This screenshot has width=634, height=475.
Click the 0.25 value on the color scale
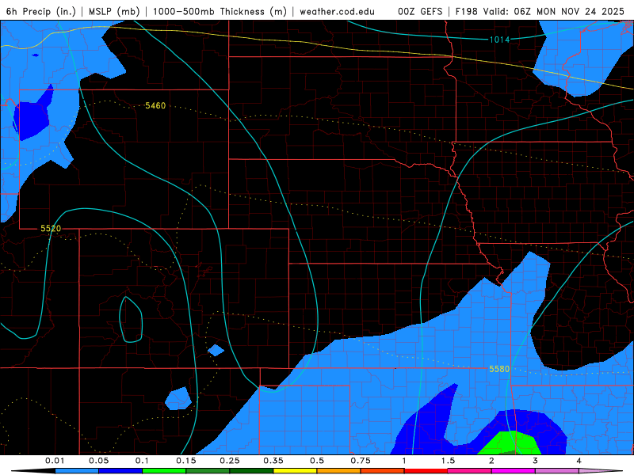pos(230,461)
